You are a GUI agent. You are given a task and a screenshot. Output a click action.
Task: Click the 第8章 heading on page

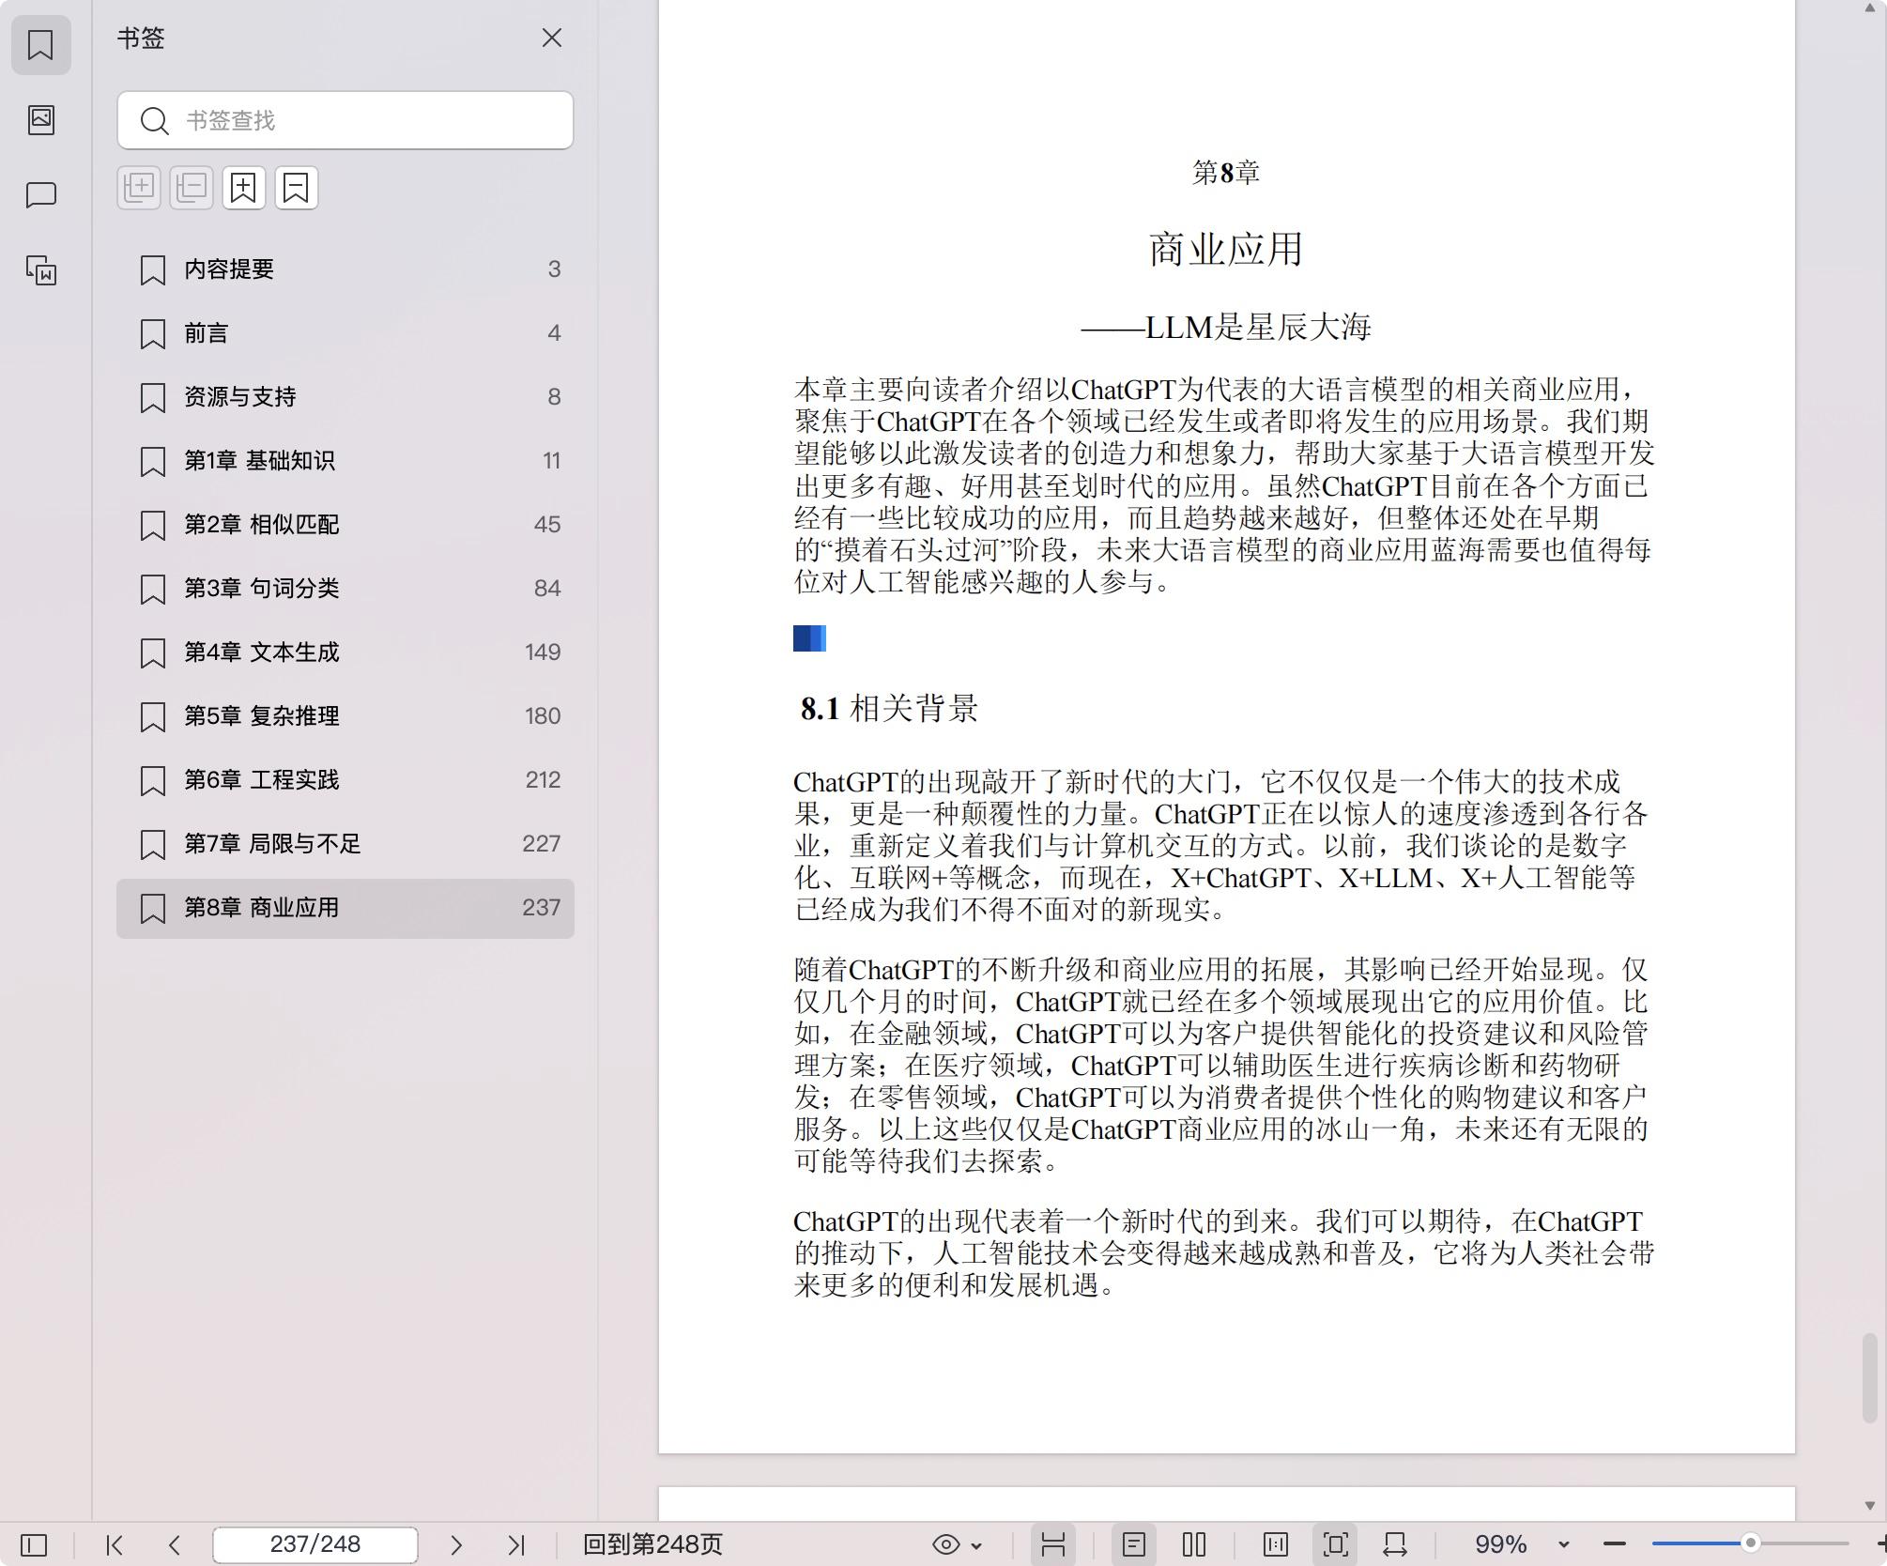(1226, 173)
